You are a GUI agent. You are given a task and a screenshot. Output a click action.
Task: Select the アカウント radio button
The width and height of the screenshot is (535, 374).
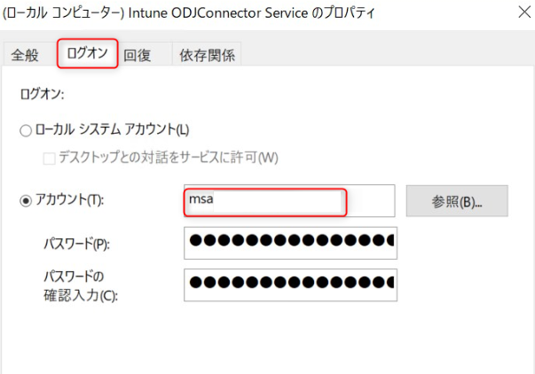pyautogui.click(x=26, y=200)
